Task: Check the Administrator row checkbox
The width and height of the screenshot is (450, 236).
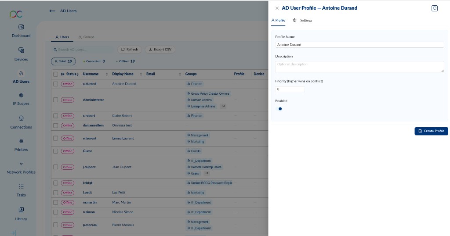Action: click(56, 100)
